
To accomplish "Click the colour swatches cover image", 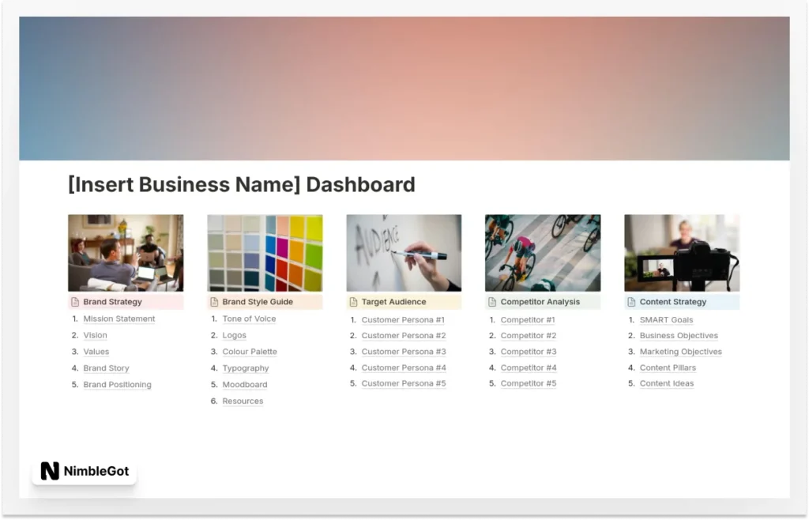I will point(265,253).
